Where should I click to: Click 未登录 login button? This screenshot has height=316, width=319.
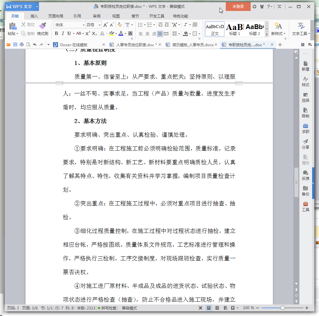click(x=238, y=7)
